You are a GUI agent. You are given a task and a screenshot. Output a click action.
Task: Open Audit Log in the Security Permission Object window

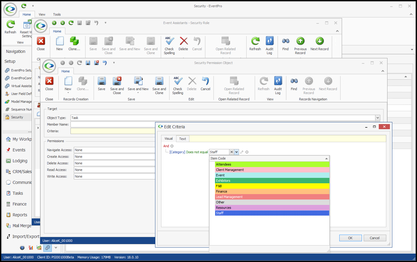tap(278, 86)
